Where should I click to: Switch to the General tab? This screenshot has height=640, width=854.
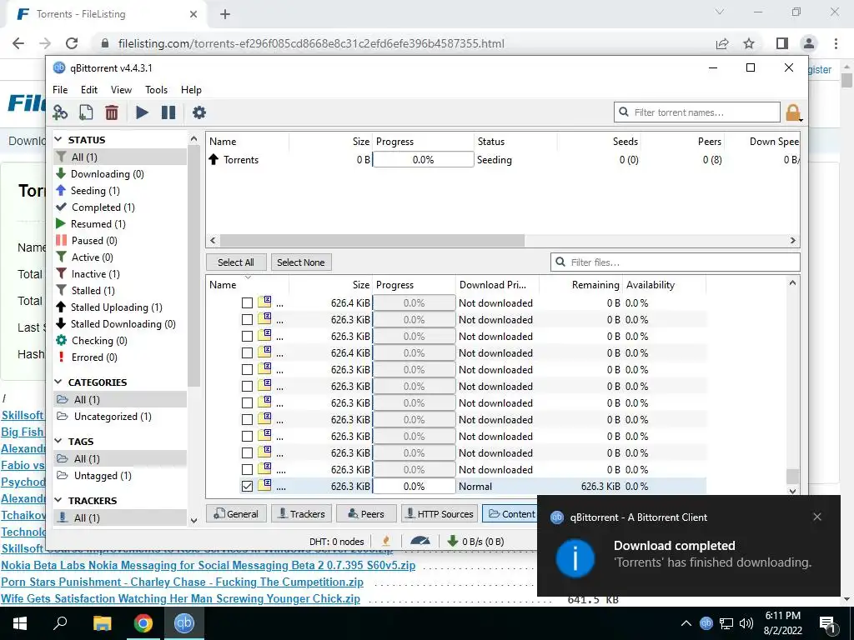236,513
